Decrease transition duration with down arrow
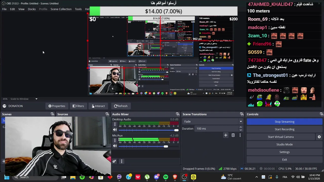The width and height of the screenshot is (324, 182). pos(240,130)
